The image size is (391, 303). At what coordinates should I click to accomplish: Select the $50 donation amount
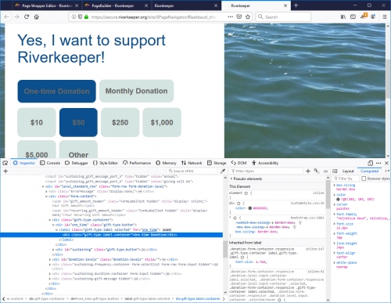click(x=78, y=122)
